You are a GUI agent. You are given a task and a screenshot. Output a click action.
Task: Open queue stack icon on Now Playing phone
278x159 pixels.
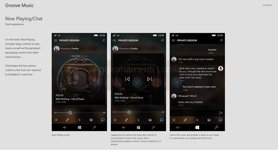[x=91, y=120]
